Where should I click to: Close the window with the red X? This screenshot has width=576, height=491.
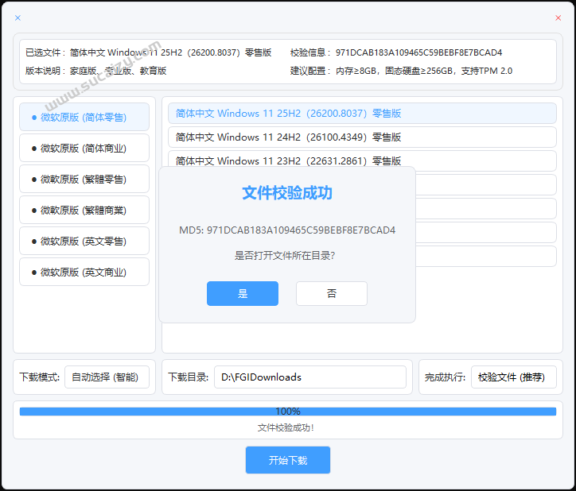[558, 17]
